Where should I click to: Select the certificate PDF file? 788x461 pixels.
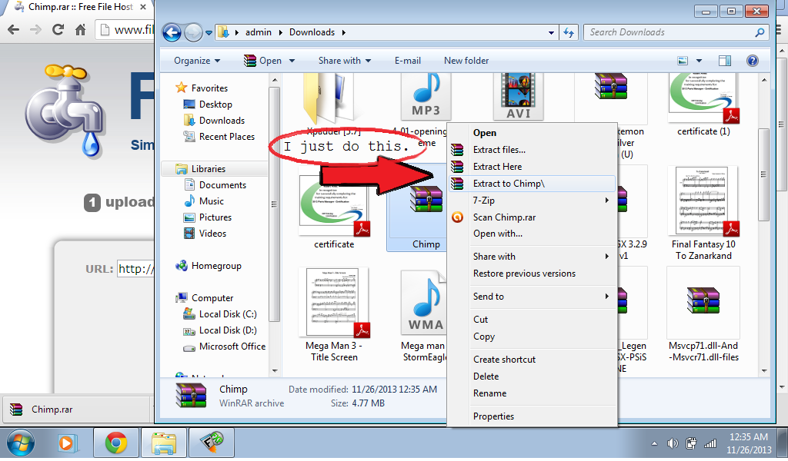[x=334, y=208]
